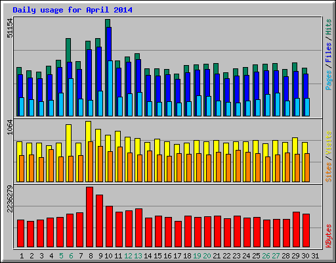336x263 pixels.
Task: Click the red KBytes bar for day 17
Action: [178, 234]
